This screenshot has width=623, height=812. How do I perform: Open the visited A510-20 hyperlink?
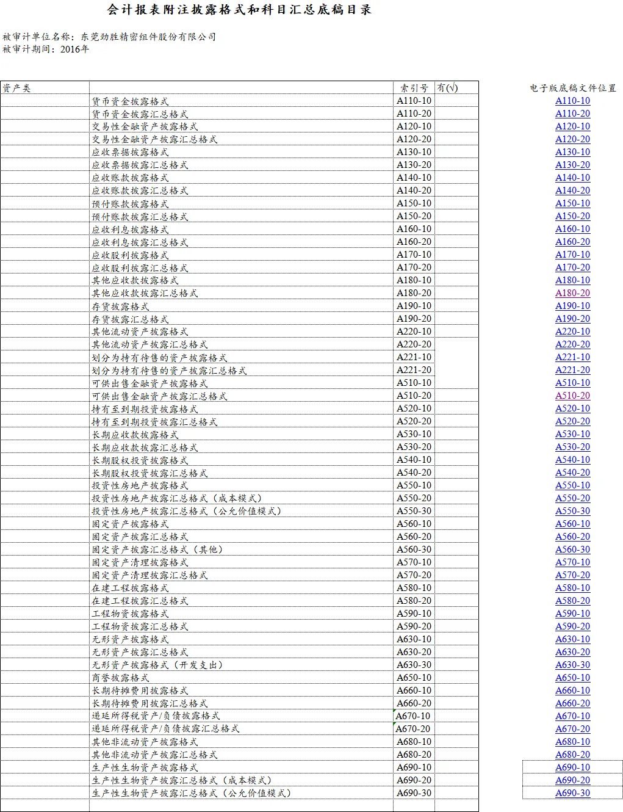point(572,396)
